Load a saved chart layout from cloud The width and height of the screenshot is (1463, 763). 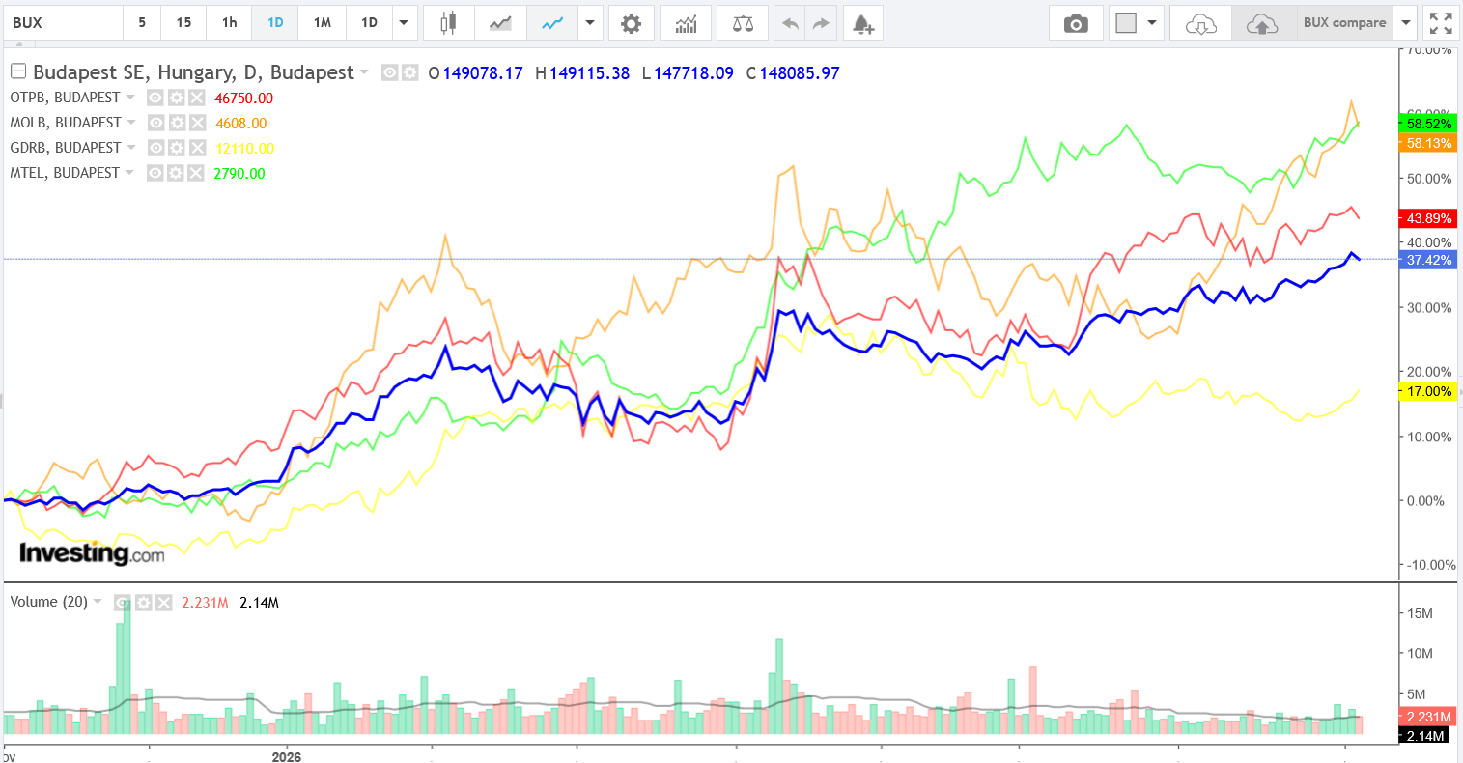[x=1200, y=23]
